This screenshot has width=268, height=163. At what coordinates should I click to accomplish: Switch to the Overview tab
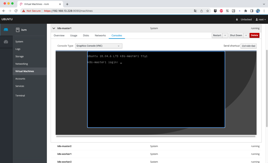click(59, 35)
